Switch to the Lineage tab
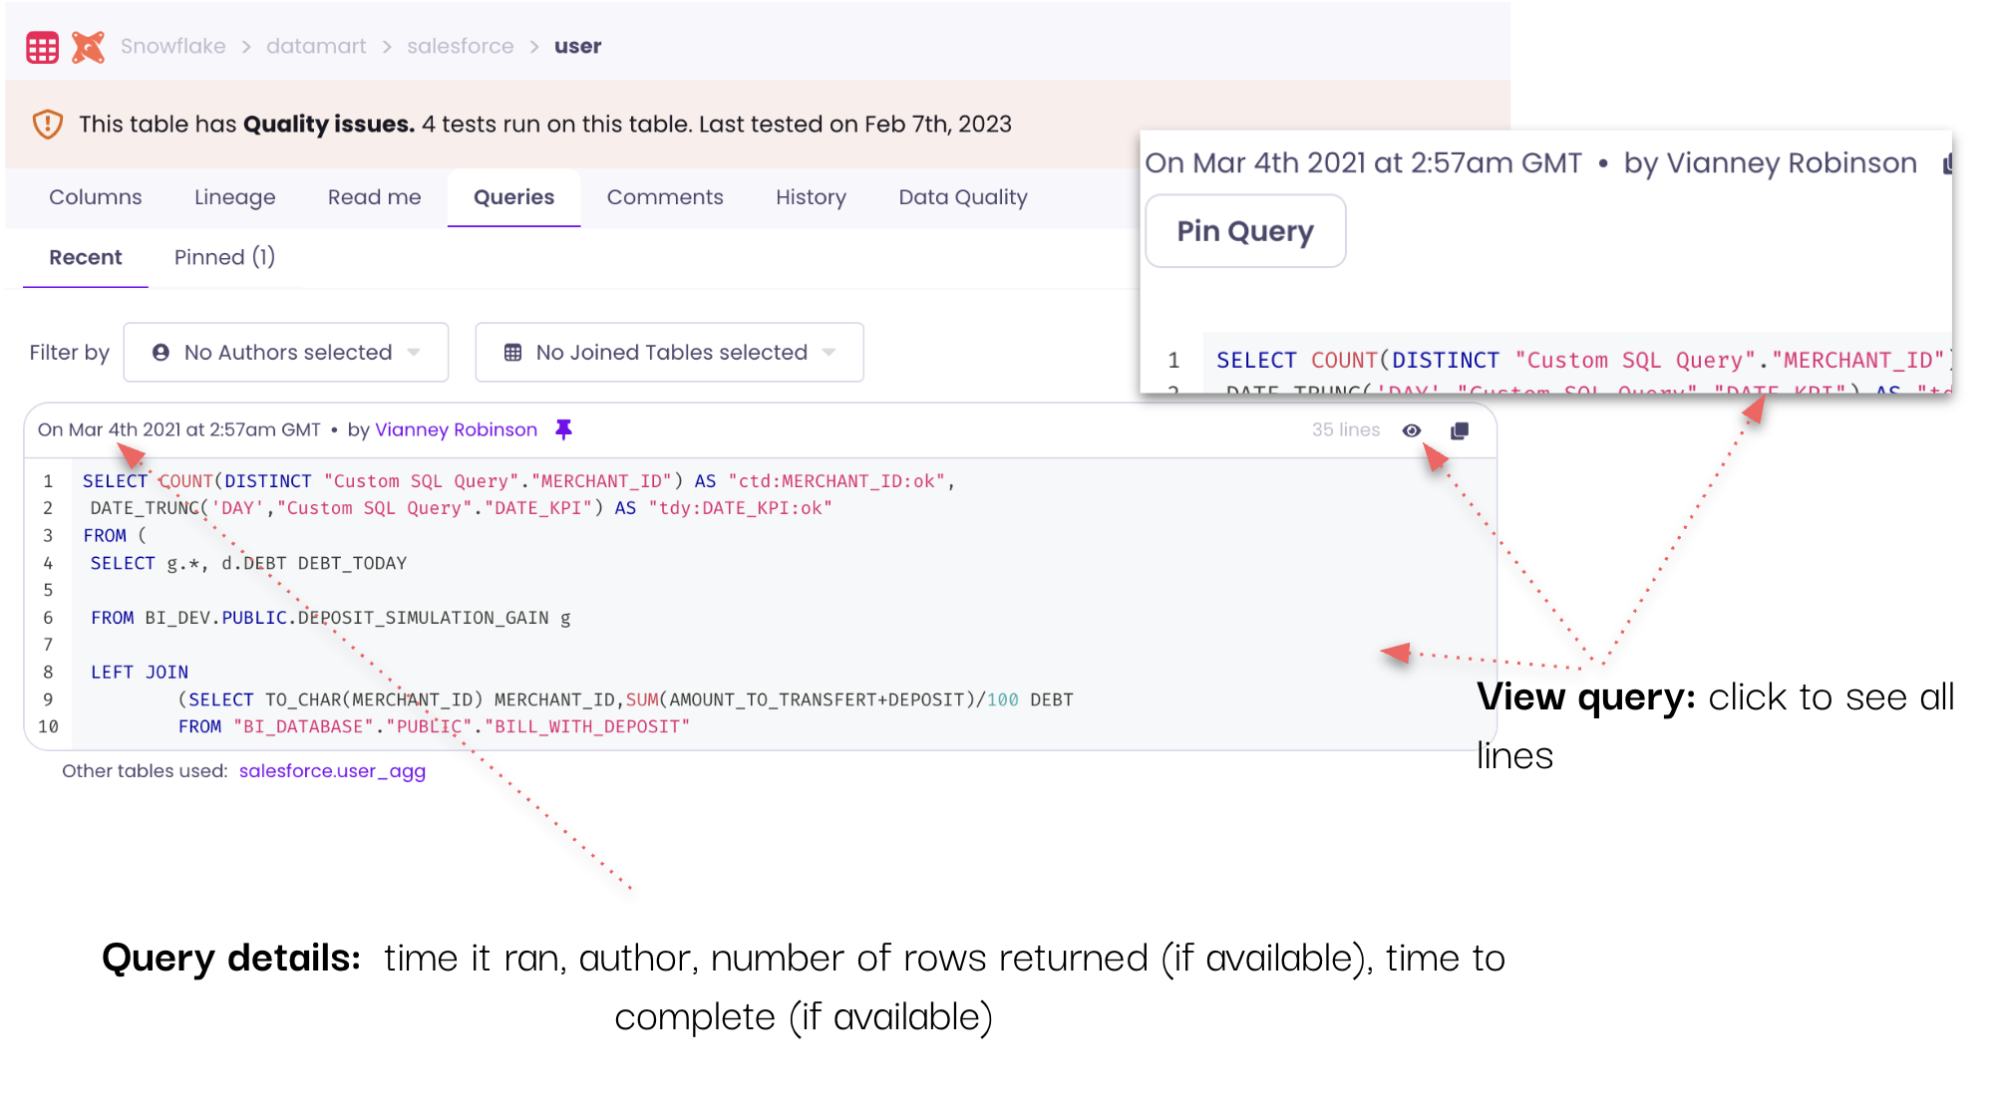This screenshot has width=1996, height=1108. [234, 197]
